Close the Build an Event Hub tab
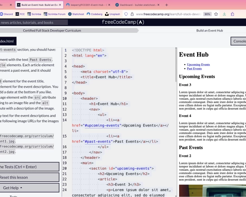This screenshot has width=246, height=197. 60,5
